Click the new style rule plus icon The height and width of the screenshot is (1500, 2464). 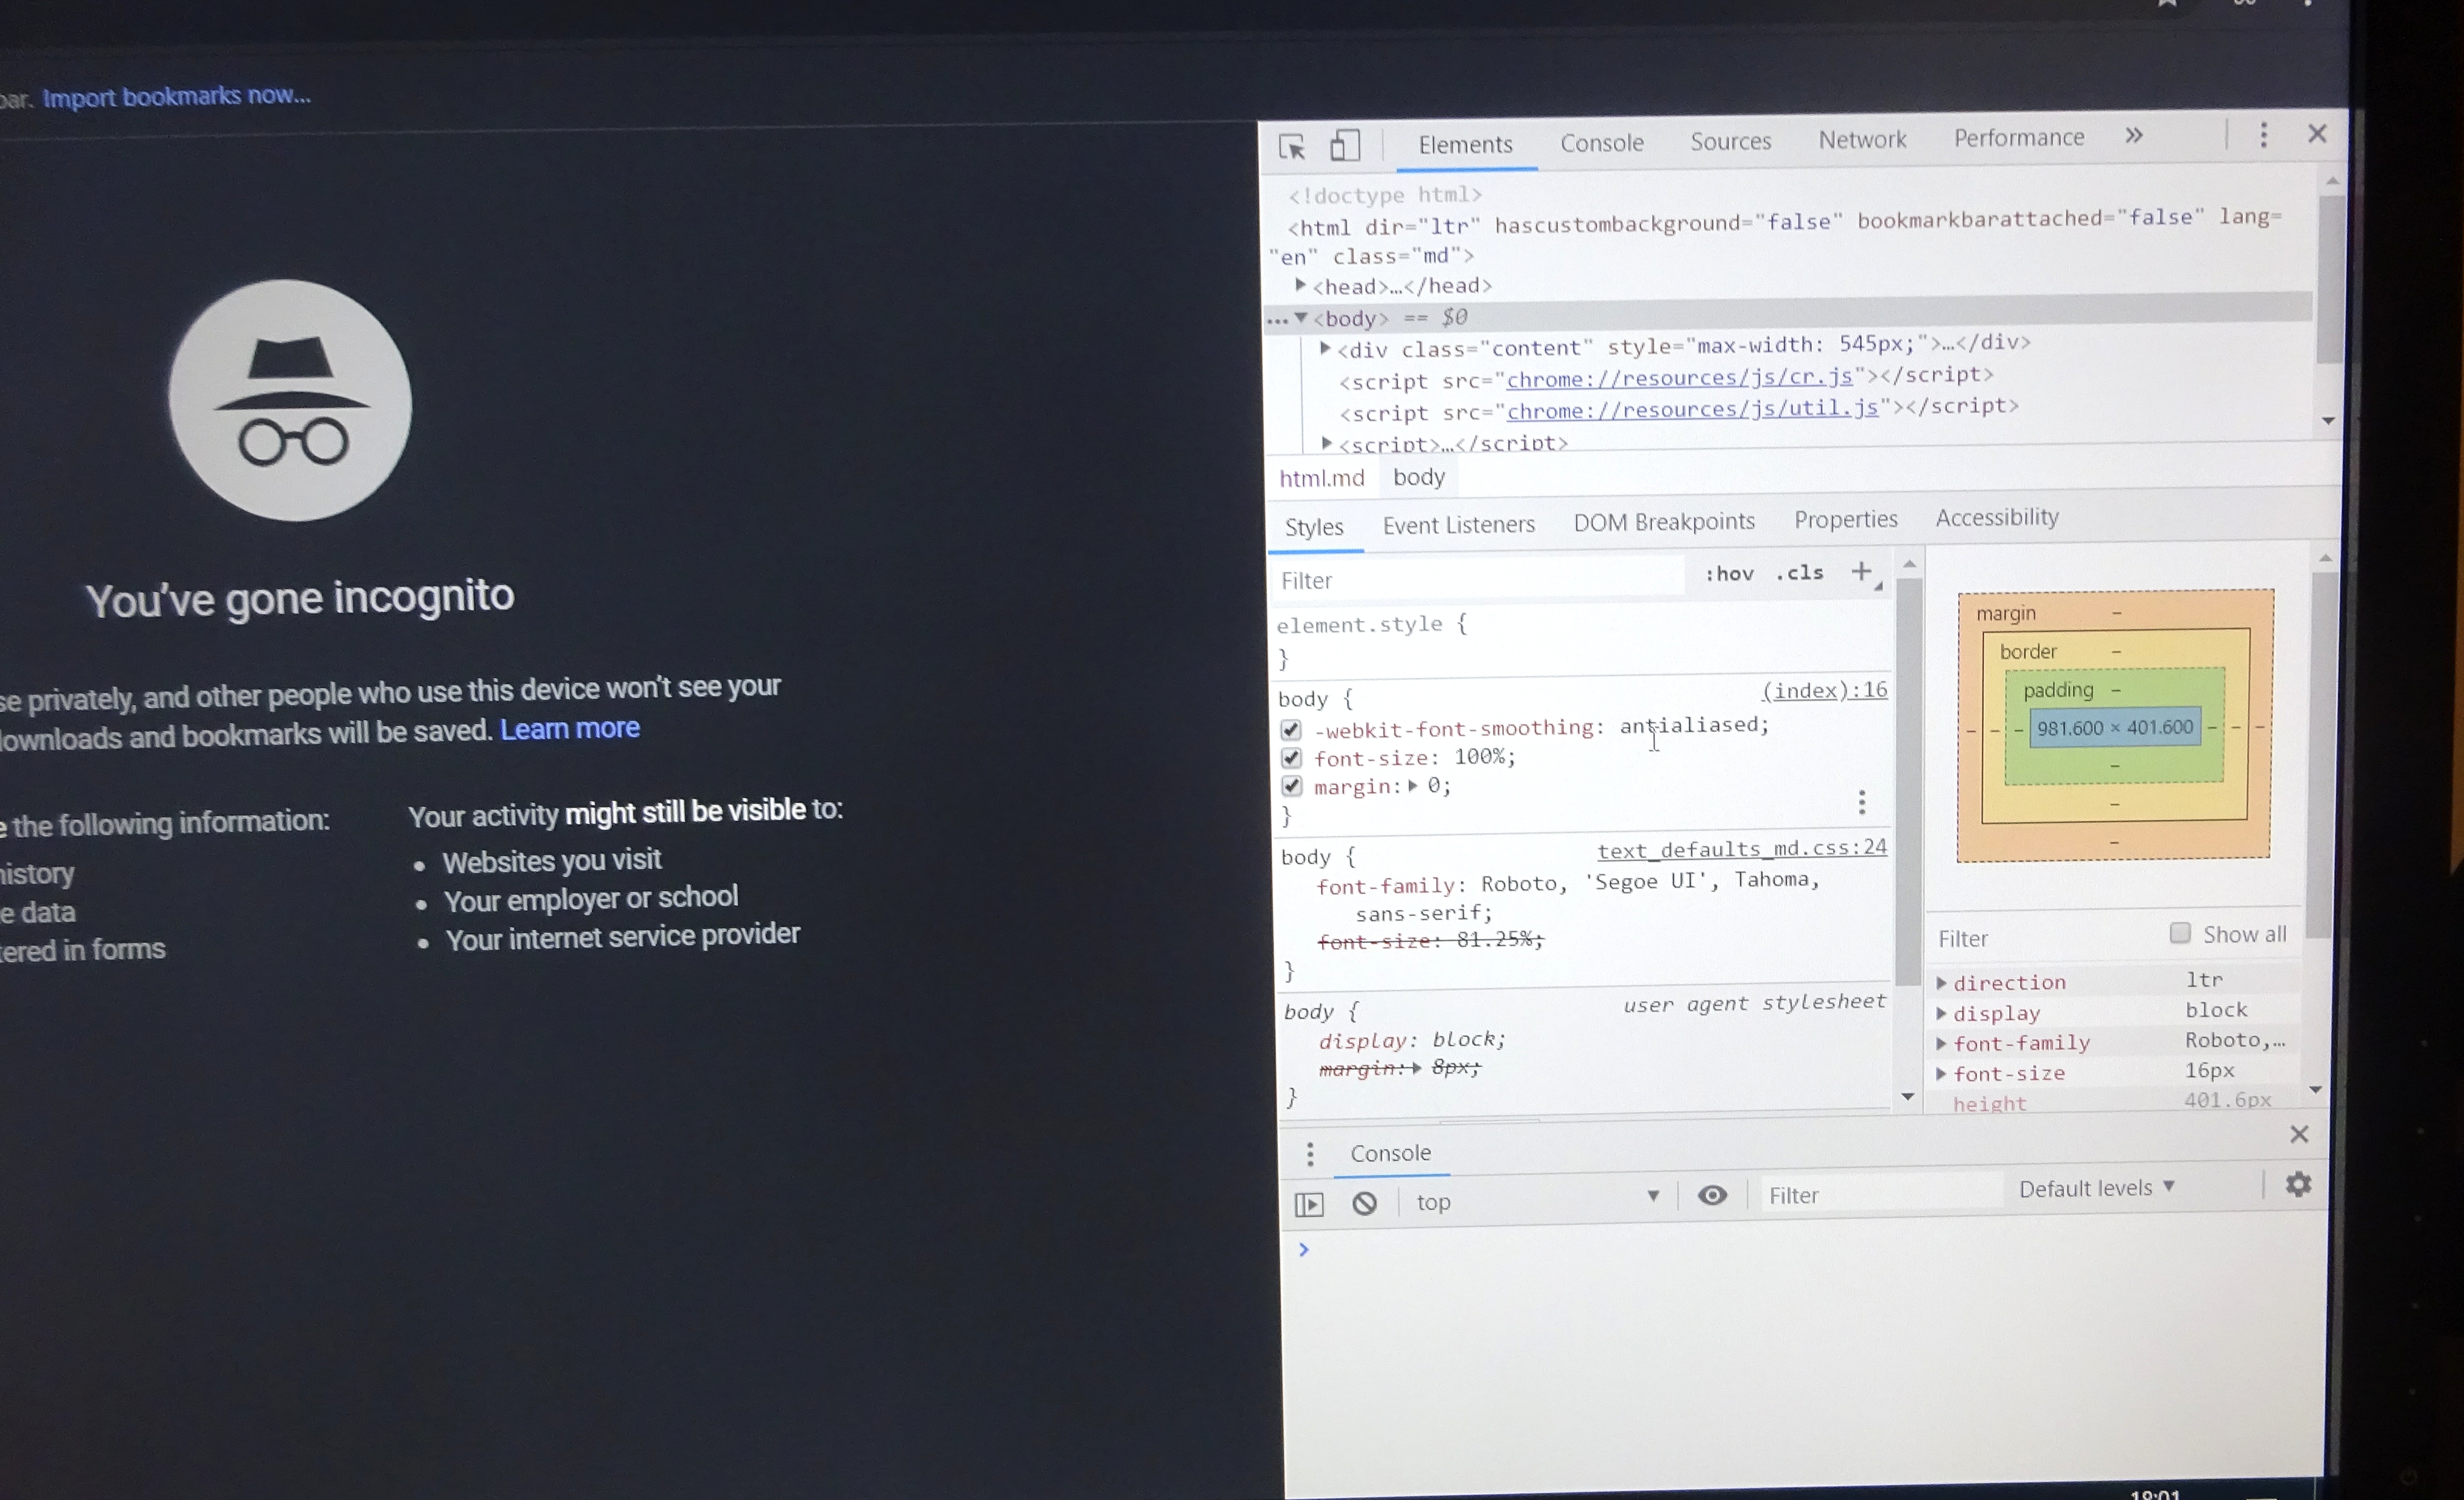point(1861,571)
